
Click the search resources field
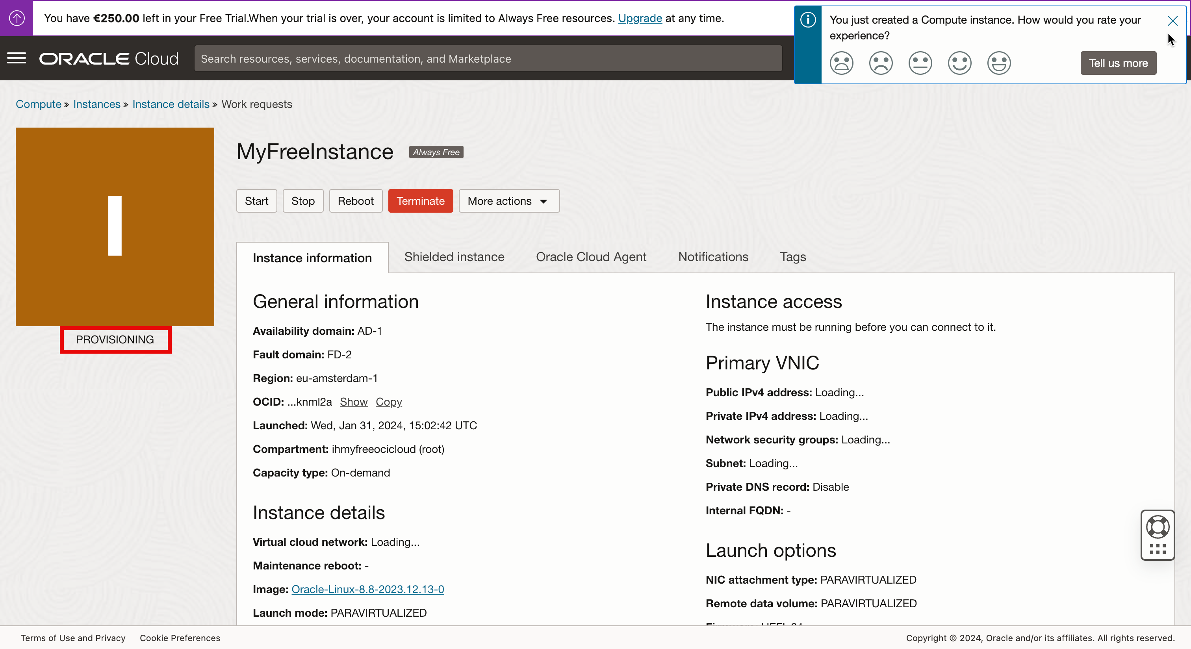point(488,59)
